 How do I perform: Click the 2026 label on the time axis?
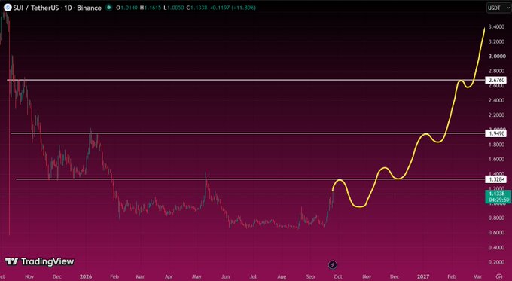click(x=86, y=276)
